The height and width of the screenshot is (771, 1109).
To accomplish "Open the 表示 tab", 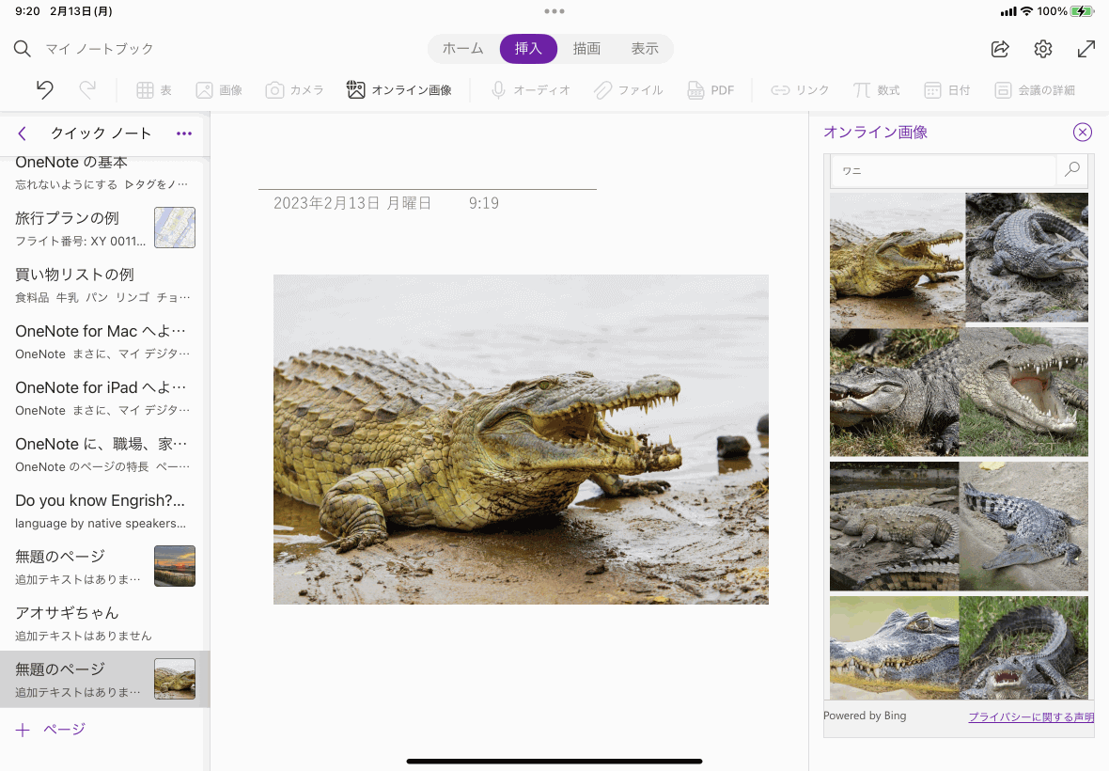I will point(645,49).
